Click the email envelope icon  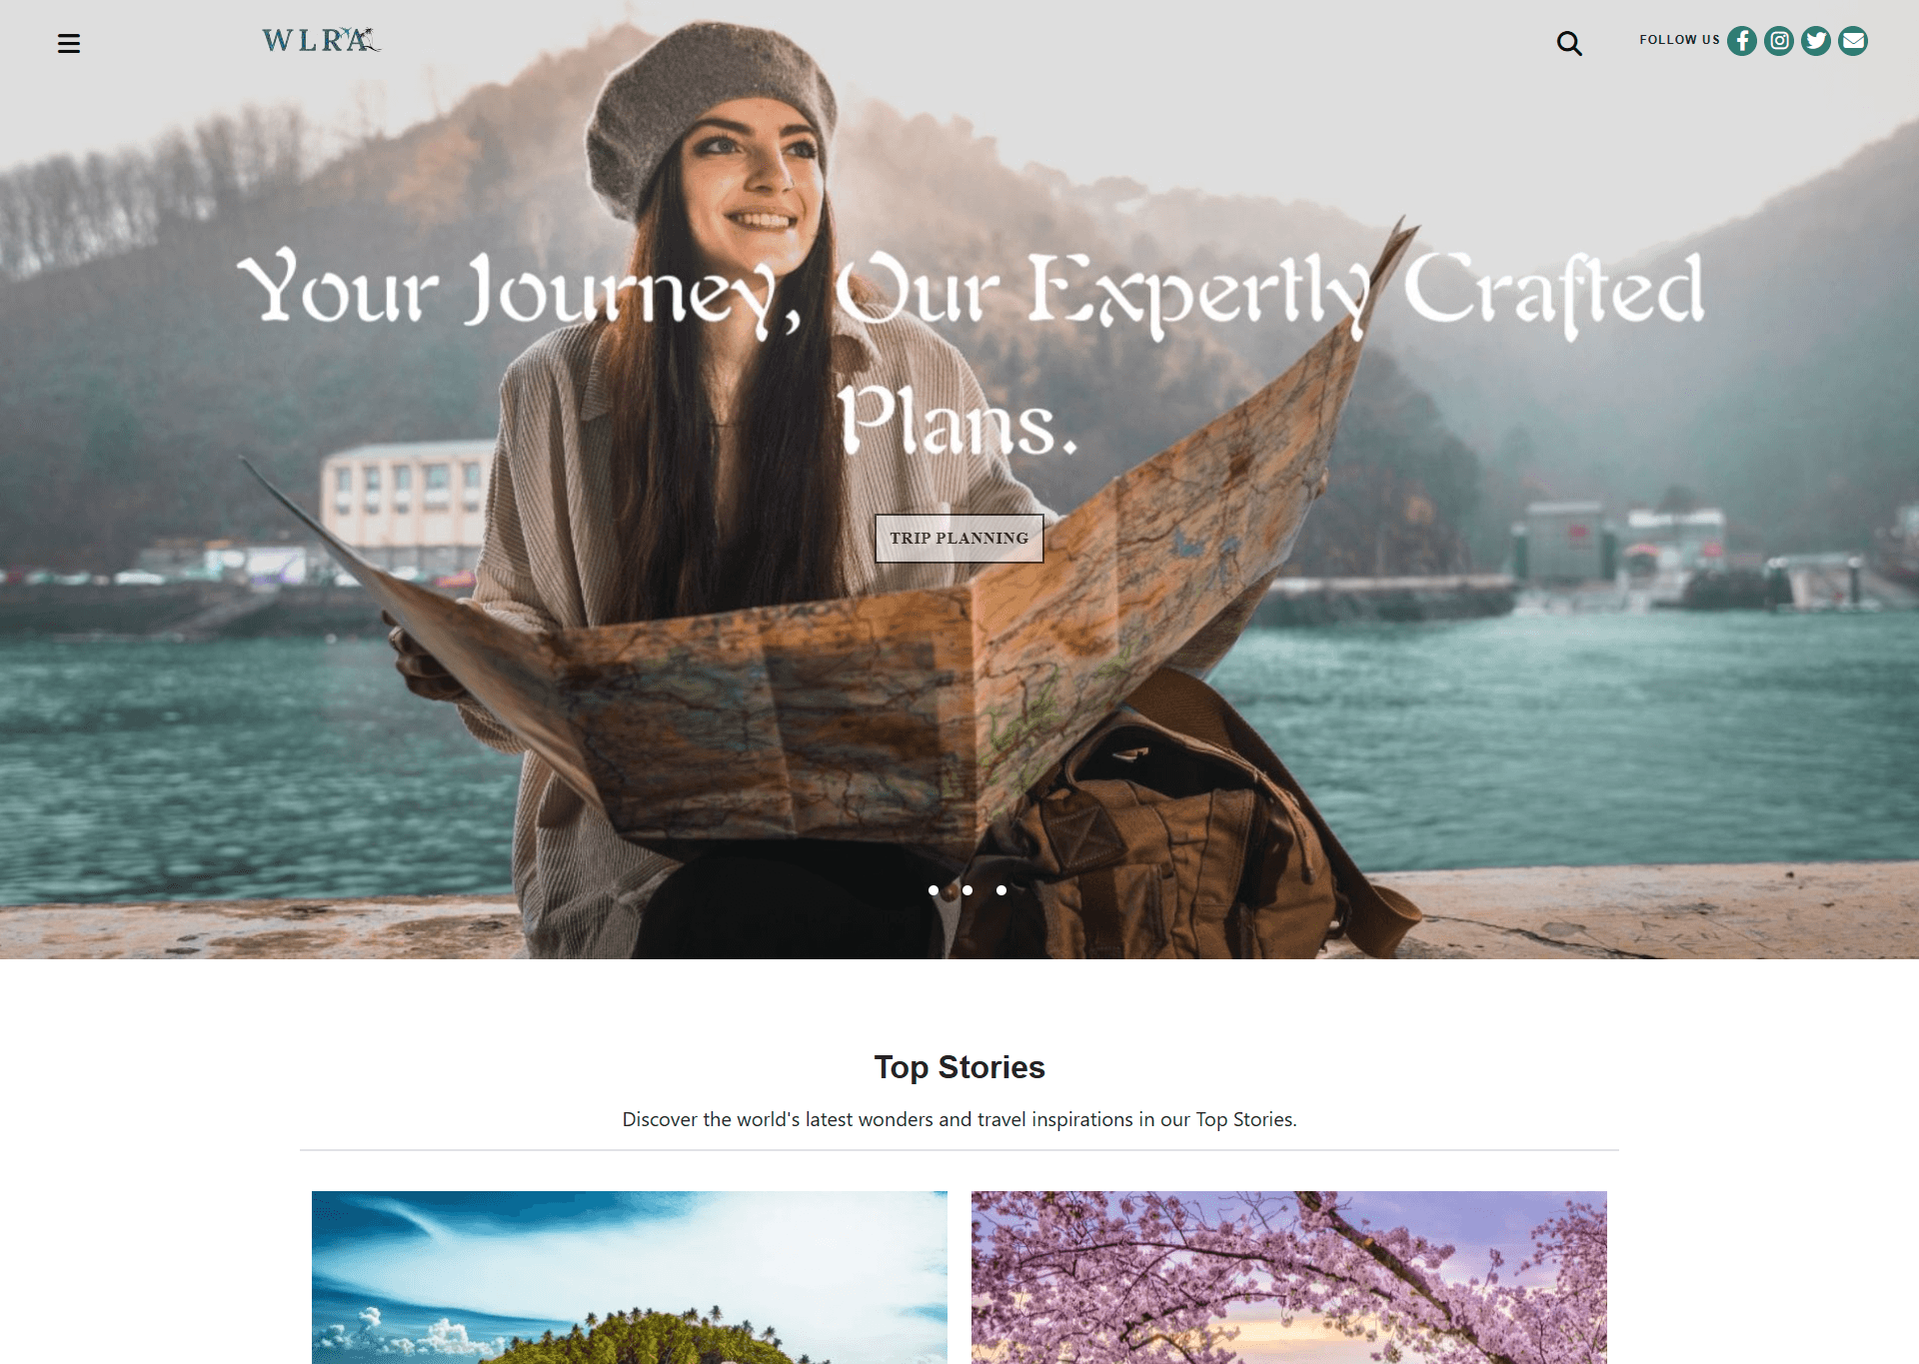1853,41
